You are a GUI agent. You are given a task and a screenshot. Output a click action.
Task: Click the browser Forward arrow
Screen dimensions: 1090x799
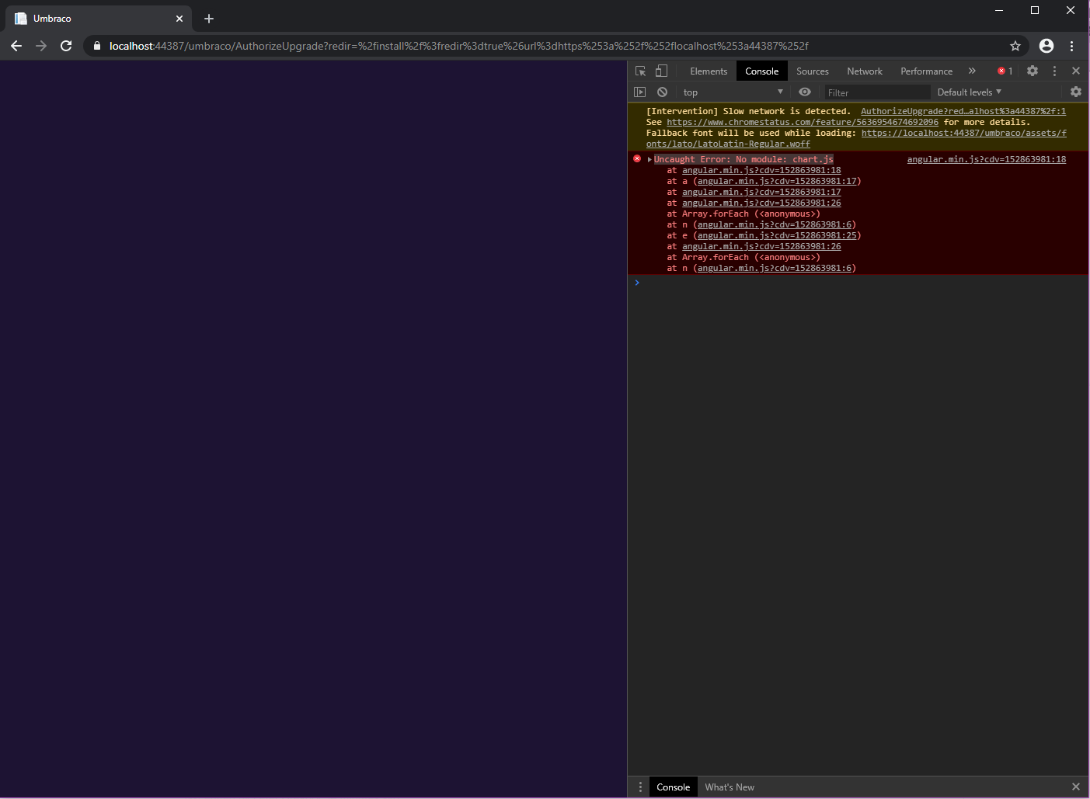pyautogui.click(x=41, y=46)
